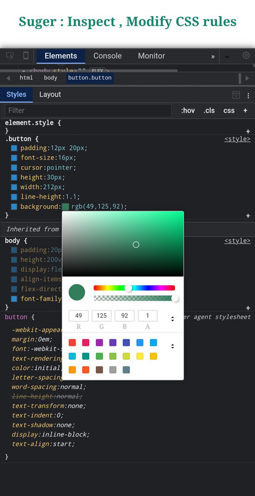Go back with breadcrumb left arrow
The width and height of the screenshot is (255, 496).
[x=8, y=78]
